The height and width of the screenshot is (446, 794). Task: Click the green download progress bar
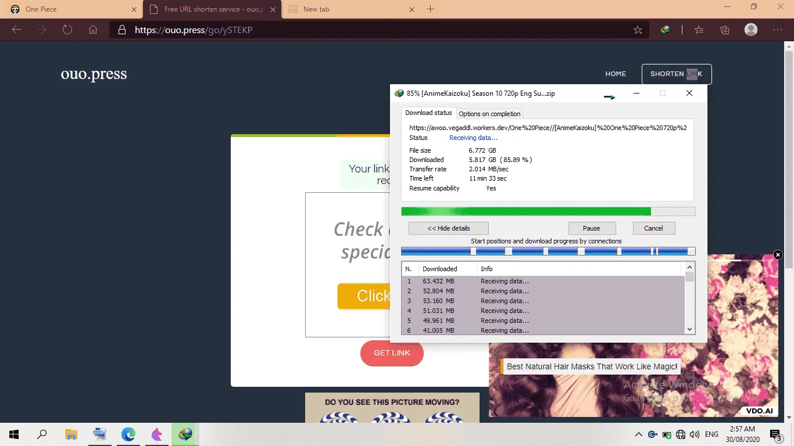pos(548,211)
